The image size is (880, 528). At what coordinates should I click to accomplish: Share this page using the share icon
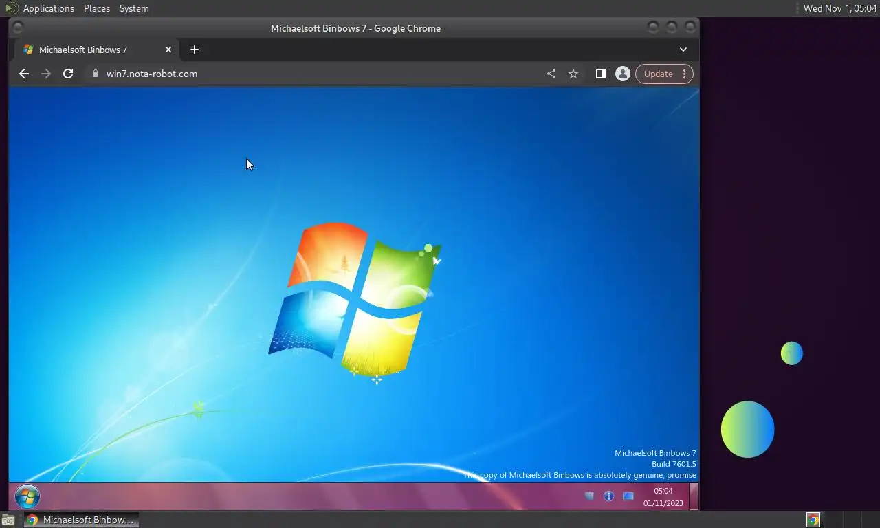pyautogui.click(x=551, y=74)
